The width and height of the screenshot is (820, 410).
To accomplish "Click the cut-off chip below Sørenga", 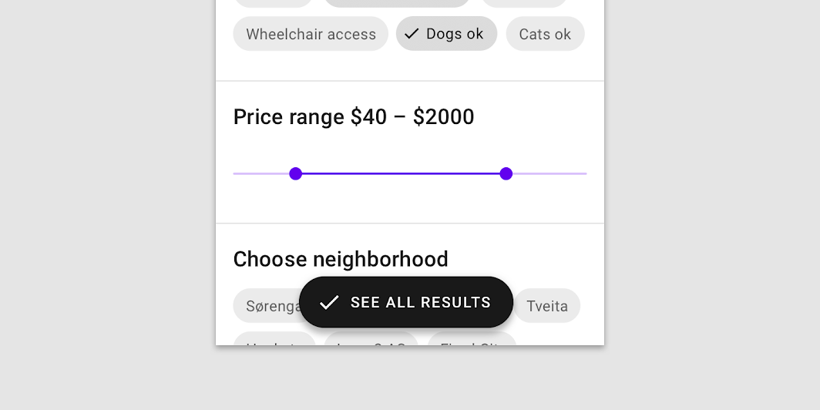I will 274,340.
